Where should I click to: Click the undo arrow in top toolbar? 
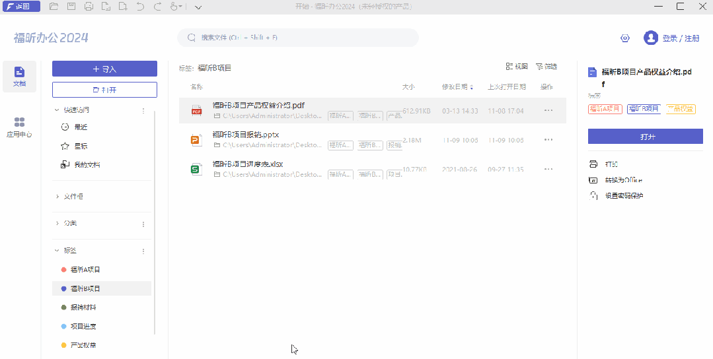141,7
